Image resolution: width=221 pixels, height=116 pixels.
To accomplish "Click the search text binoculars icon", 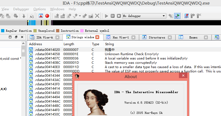I will (2, 16).
